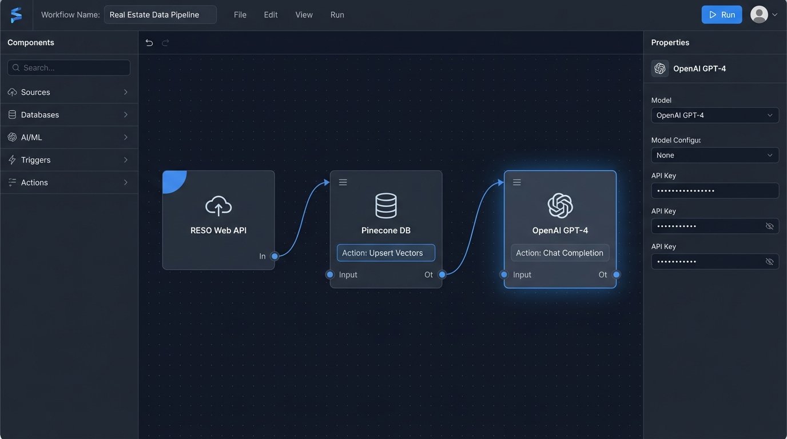
Task: Open the Model Configuration dropdown set to None
Action: pos(714,155)
